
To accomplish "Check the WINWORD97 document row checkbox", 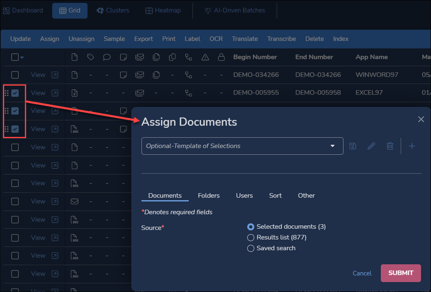I will 15,75.
